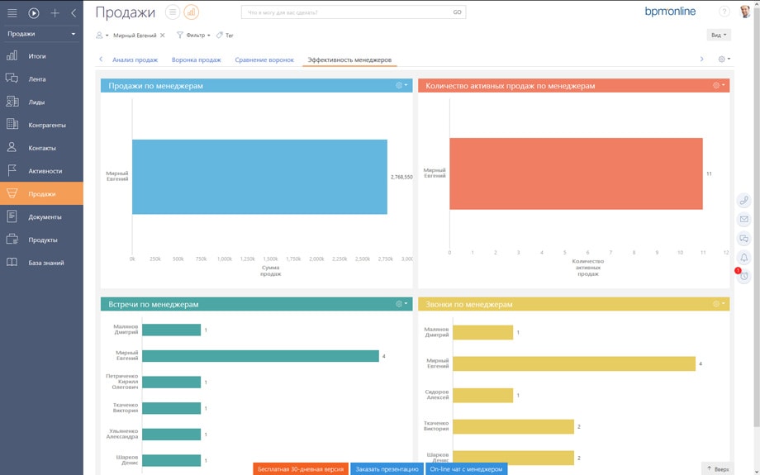Expand the Продажи workspace dropdown in sidebar
Screen dimensions: 760x475
coord(41,34)
